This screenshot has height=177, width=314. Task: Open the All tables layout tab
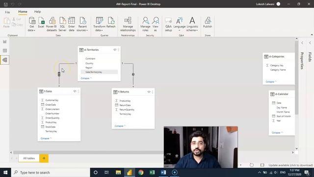click(29, 158)
